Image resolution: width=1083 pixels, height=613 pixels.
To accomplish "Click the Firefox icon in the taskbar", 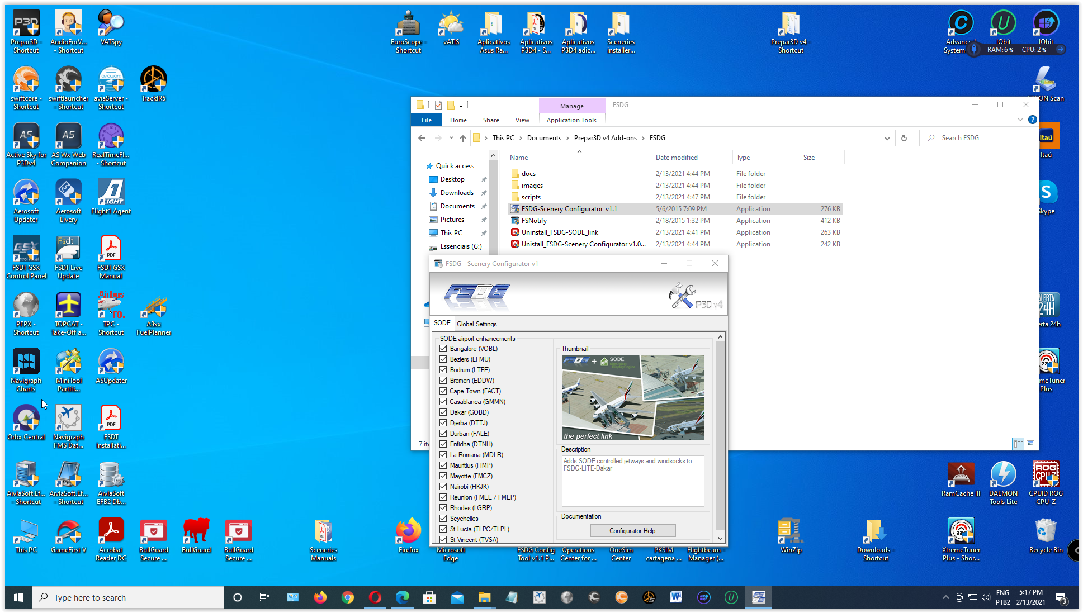I will click(x=320, y=597).
